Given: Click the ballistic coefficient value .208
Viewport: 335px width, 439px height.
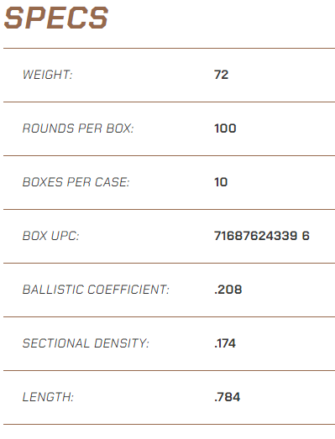Looking at the screenshot, I should coord(228,290).
